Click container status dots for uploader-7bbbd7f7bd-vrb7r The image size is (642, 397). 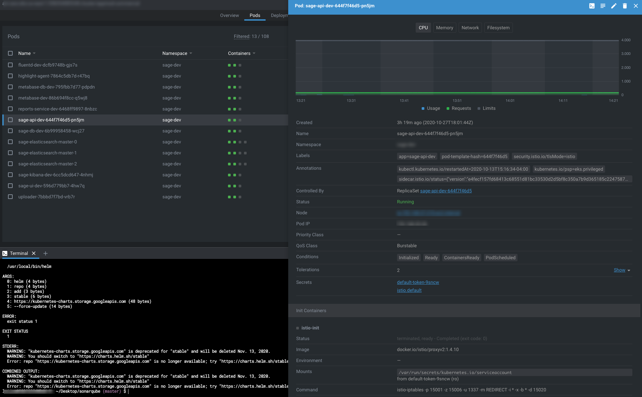click(x=235, y=197)
